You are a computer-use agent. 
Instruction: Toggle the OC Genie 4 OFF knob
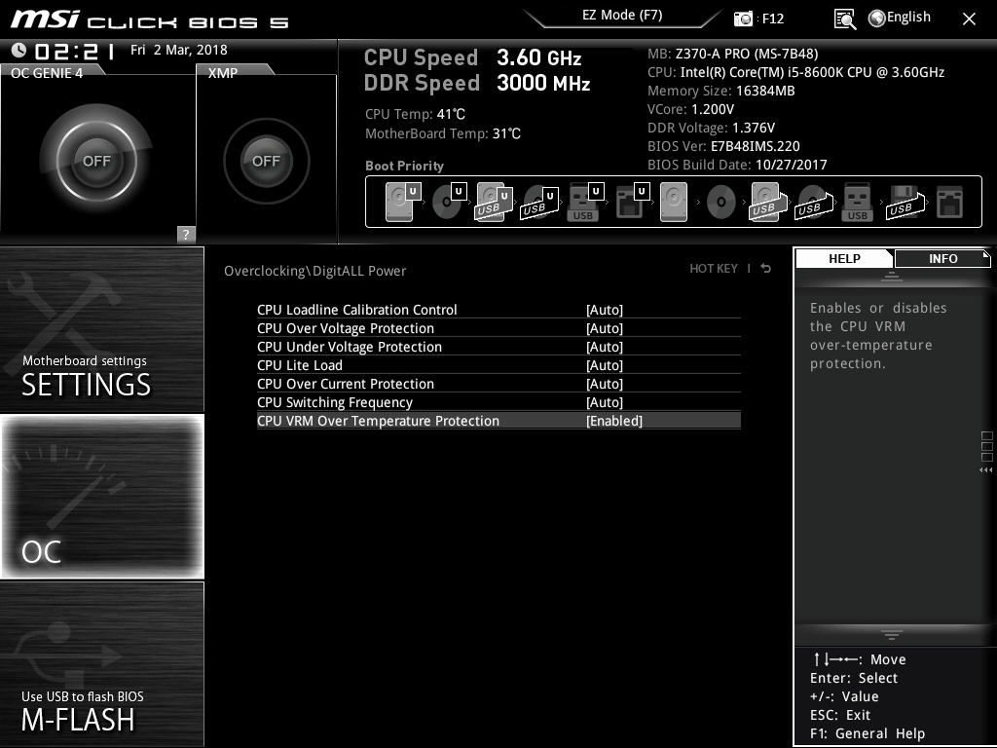click(x=96, y=161)
